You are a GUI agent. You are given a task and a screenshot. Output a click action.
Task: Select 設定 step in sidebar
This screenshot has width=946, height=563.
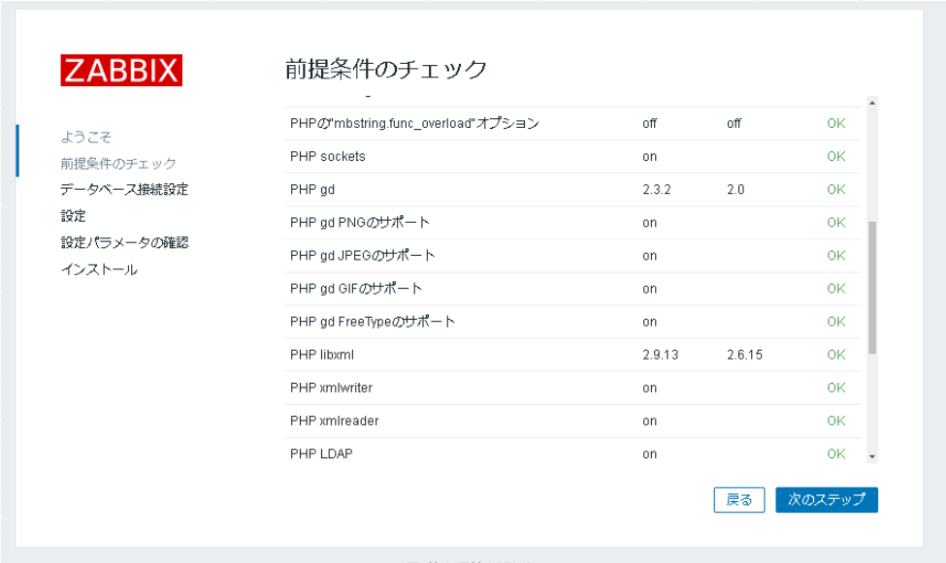click(x=73, y=216)
